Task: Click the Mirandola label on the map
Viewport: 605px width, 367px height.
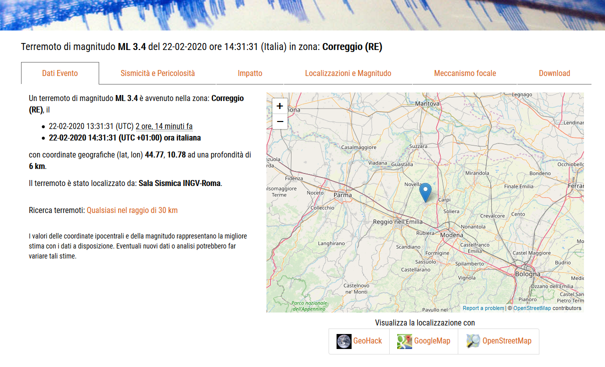Action: pyautogui.click(x=477, y=173)
